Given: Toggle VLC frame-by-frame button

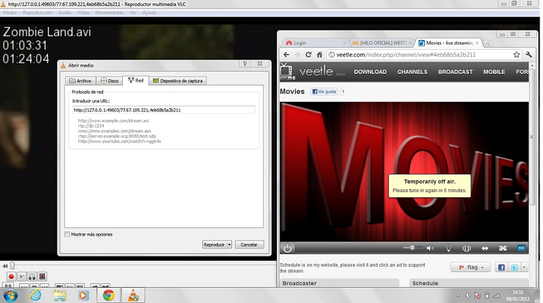Looking at the screenshot, I should point(42,277).
